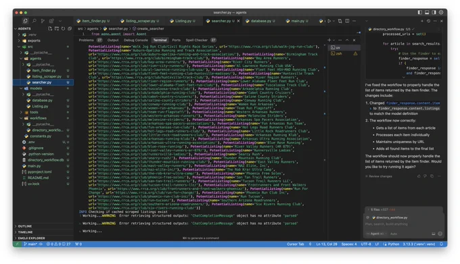The height and width of the screenshot is (264, 460).
Task: Expand the tools folder
Action: tap(34, 112)
